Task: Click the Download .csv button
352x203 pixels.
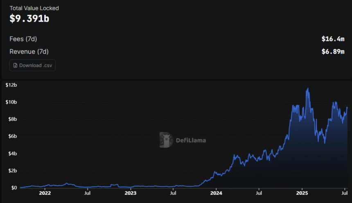Action: 32,65
